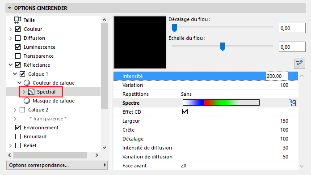
Task: Click the Intensité 200,00 value field
Action: point(277,76)
